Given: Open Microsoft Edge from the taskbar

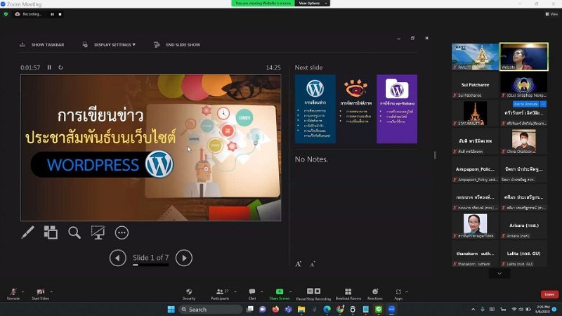Looking at the screenshot, I should 327,309.
